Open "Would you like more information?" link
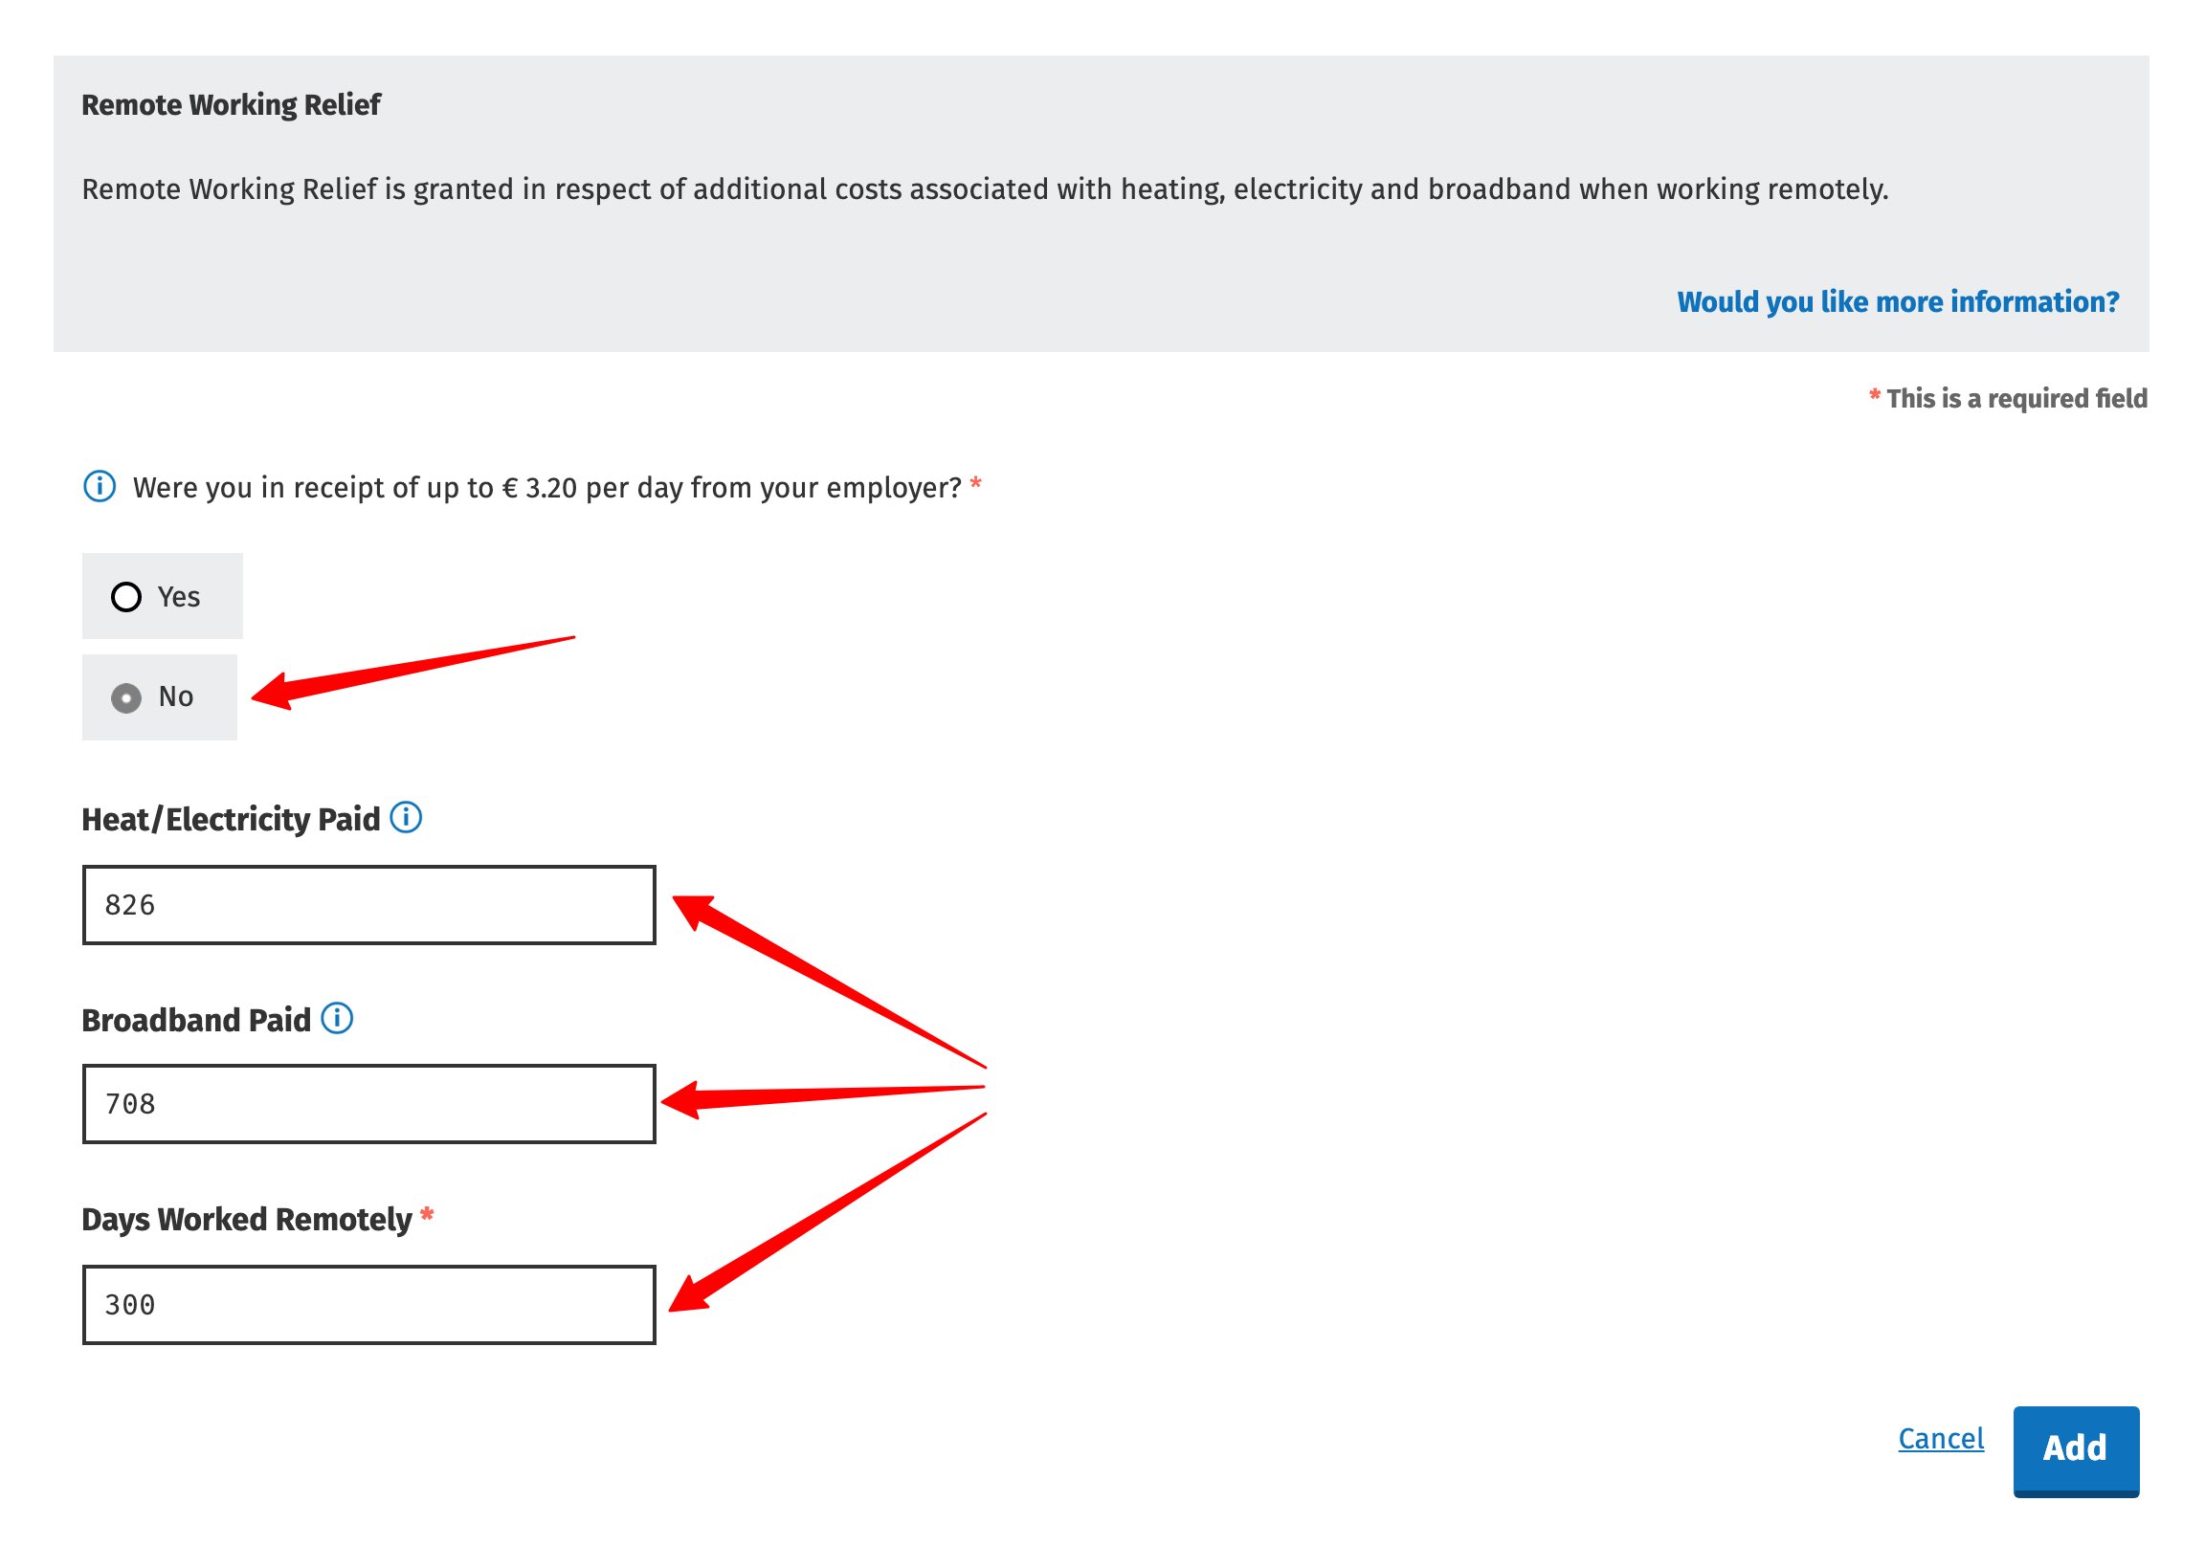2205x1546 pixels. 1897,301
